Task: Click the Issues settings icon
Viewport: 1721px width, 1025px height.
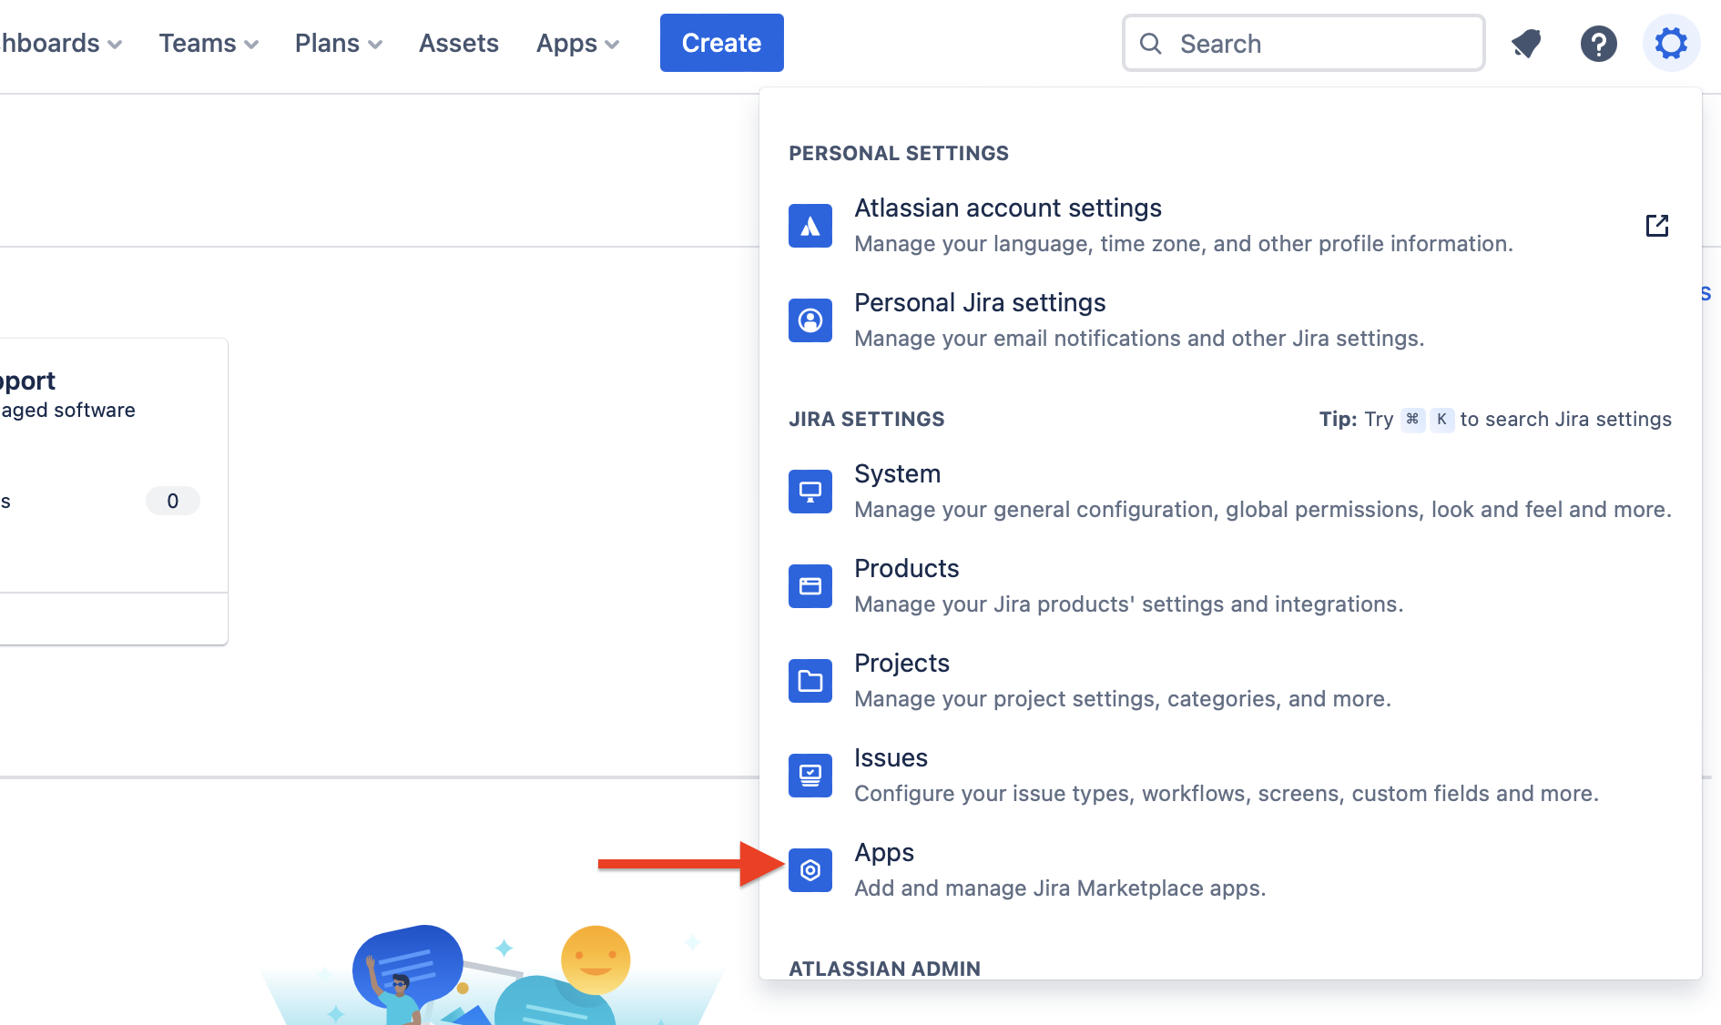Action: tap(810, 776)
